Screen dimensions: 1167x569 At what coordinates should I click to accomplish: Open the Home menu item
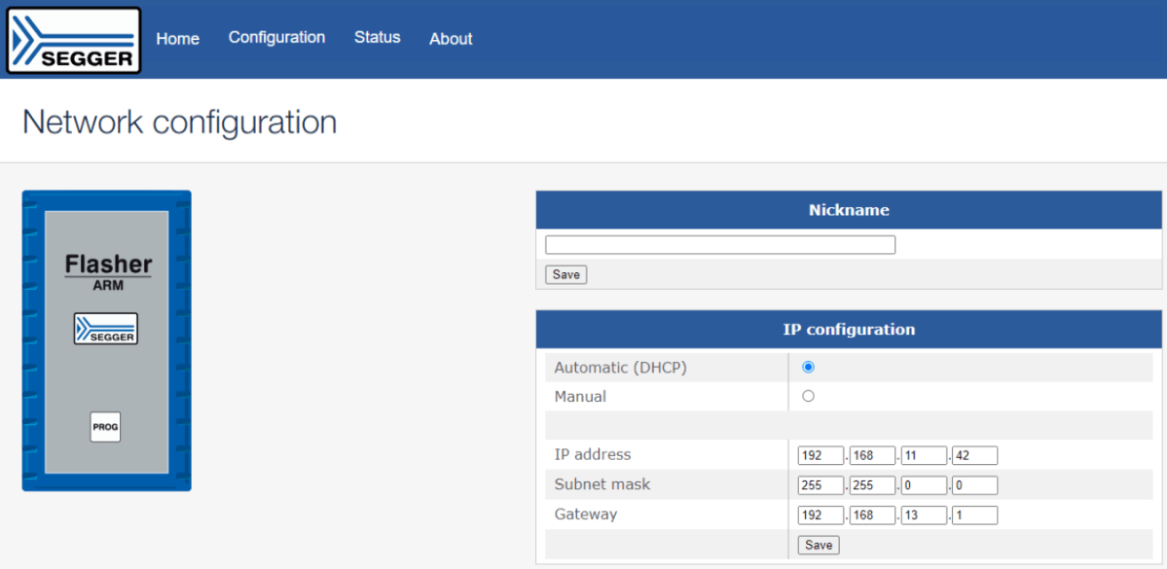coord(178,39)
